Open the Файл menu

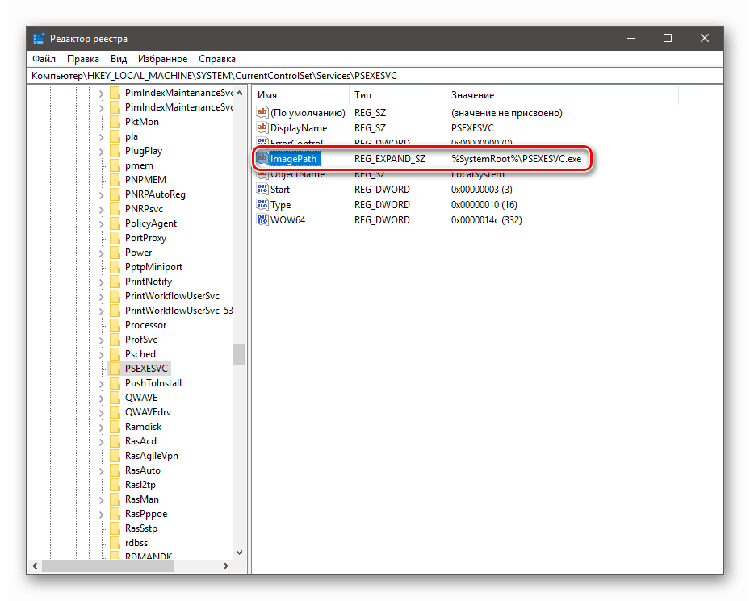click(x=44, y=59)
